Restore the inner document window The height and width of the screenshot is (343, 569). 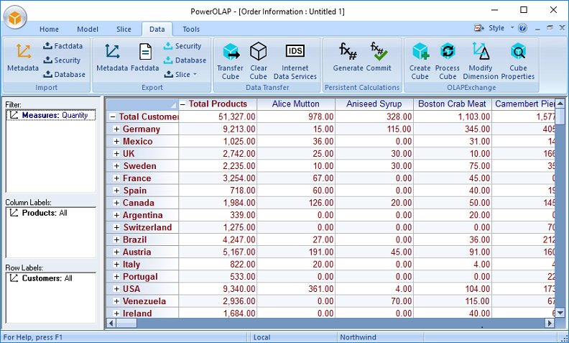[550, 28]
